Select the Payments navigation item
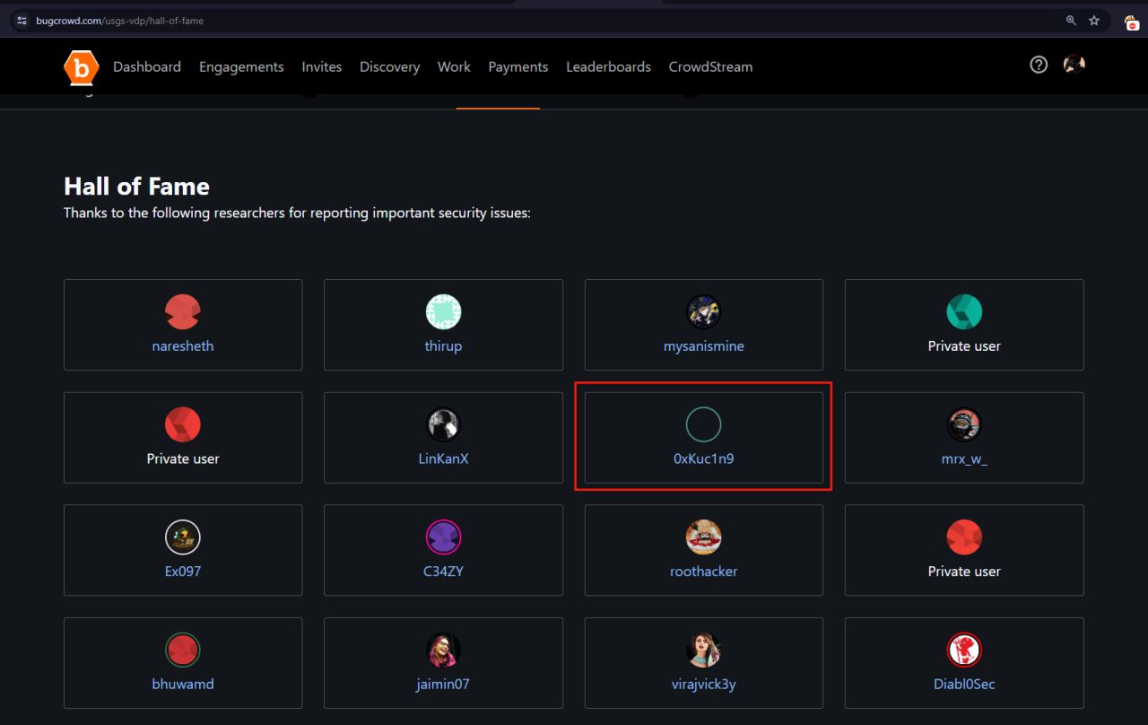 pos(518,66)
